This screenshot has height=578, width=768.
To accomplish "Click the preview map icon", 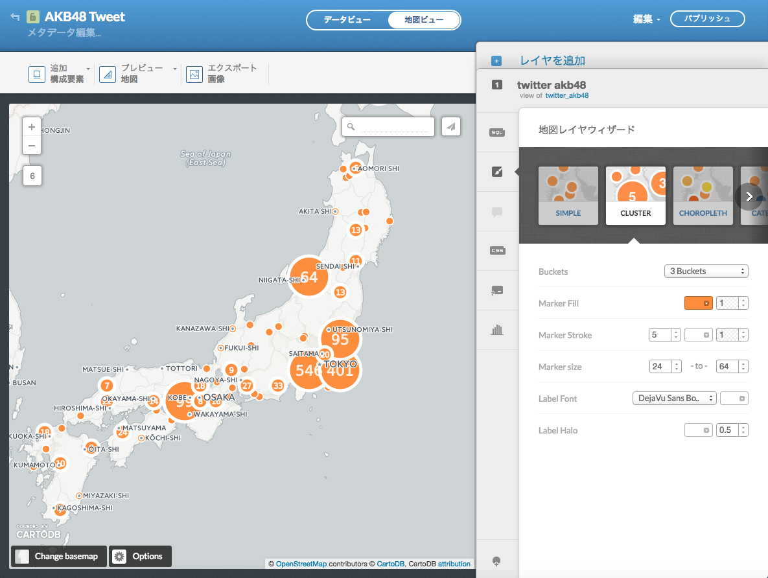I will click(x=108, y=75).
